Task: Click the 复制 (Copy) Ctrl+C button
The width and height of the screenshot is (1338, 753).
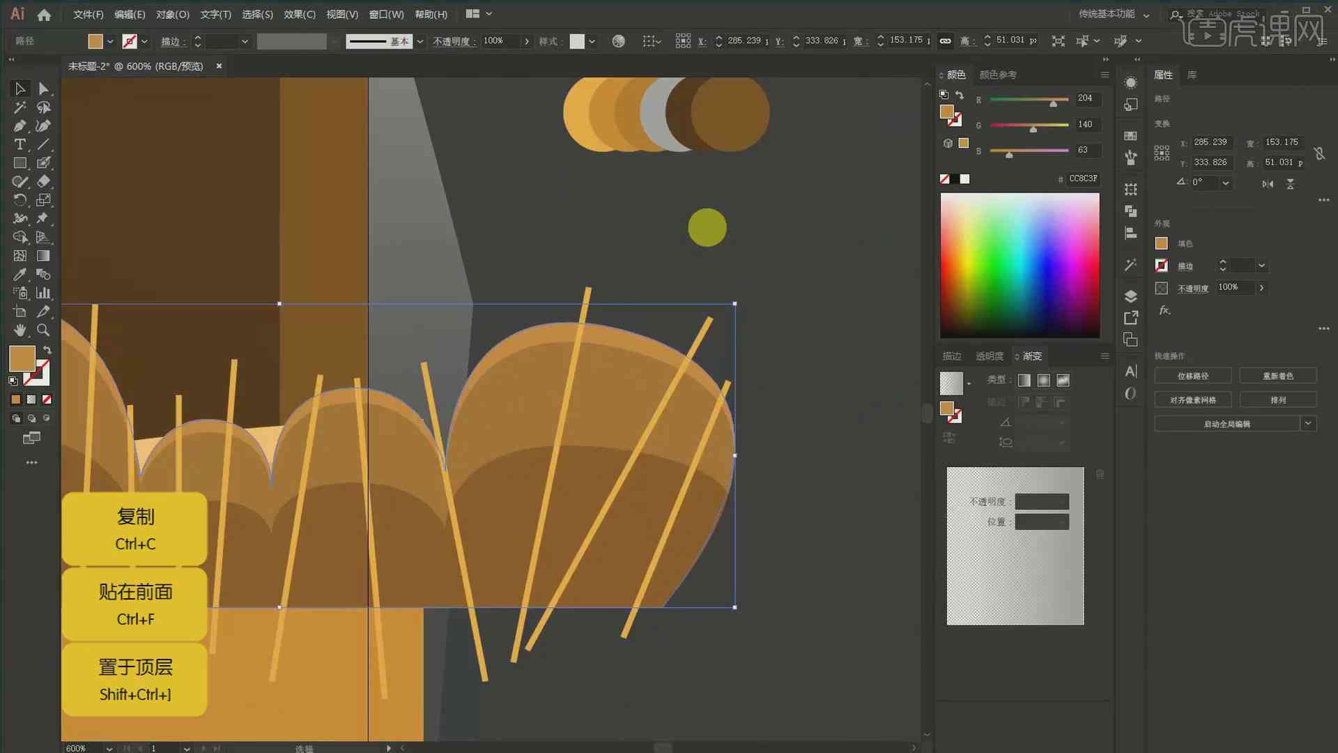Action: coord(135,528)
